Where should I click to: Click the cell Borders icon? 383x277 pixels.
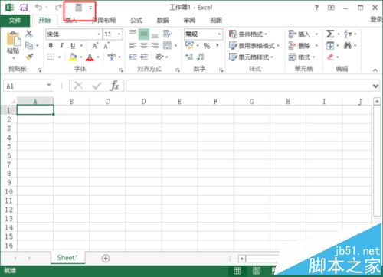(51, 57)
